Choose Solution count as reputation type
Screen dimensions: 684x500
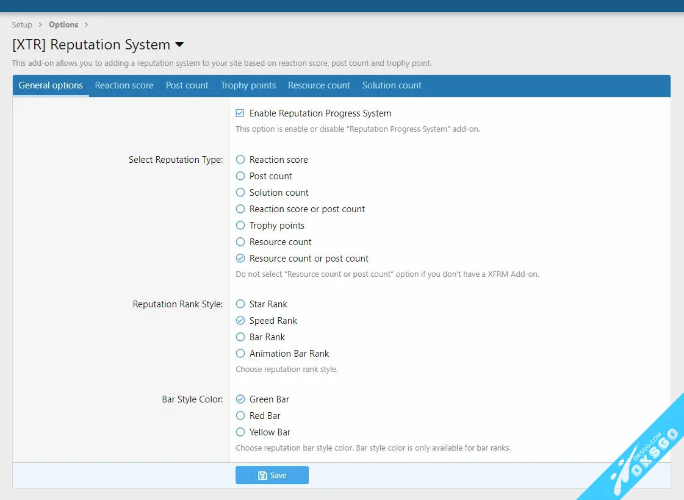[x=240, y=192]
